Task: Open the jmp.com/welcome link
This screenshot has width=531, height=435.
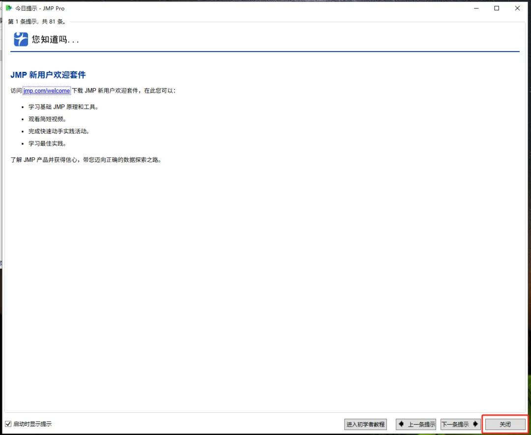Action: pyautogui.click(x=47, y=91)
